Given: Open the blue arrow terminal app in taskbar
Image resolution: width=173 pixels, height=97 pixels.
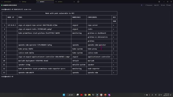Looking at the screenshot, I should [x=97, y=95].
